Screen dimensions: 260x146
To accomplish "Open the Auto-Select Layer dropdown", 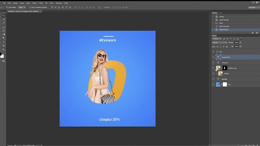I will [x=22, y=7].
